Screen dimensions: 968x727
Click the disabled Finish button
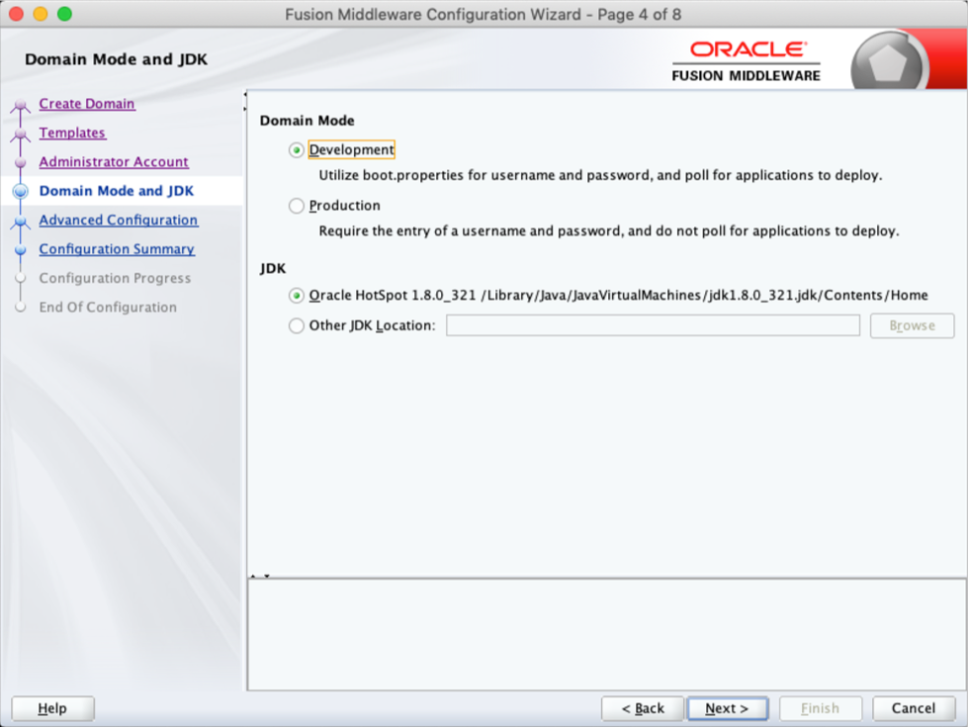coord(820,708)
